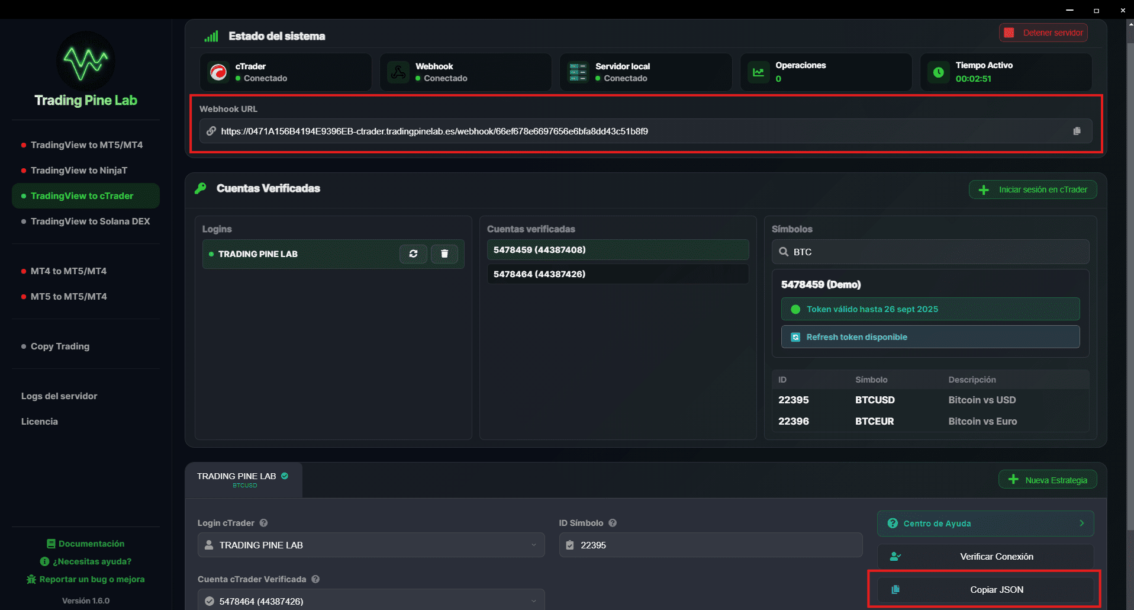Screen dimensions: 1134x610
Task: Click the search icon in Símbolos field
Action: click(784, 252)
